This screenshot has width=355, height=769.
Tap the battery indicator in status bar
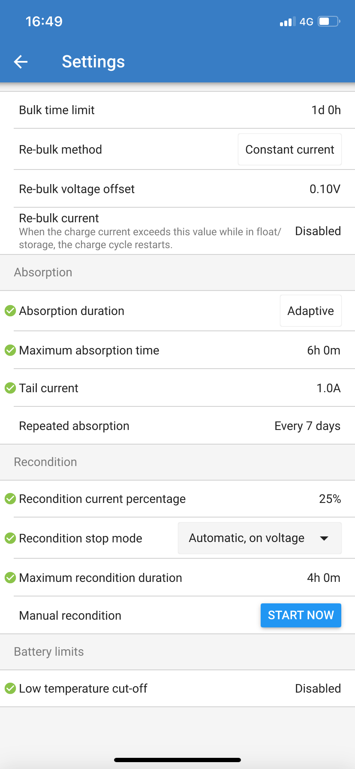coord(329,21)
